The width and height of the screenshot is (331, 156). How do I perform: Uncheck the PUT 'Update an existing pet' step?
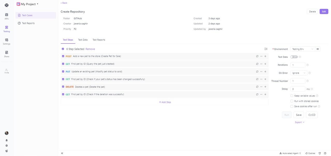(x=63, y=72)
